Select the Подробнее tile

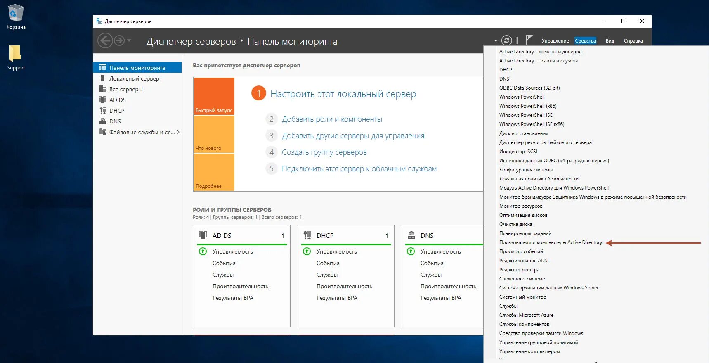point(214,172)
